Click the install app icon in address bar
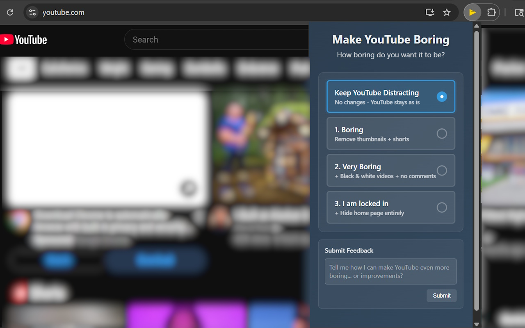 430,12
